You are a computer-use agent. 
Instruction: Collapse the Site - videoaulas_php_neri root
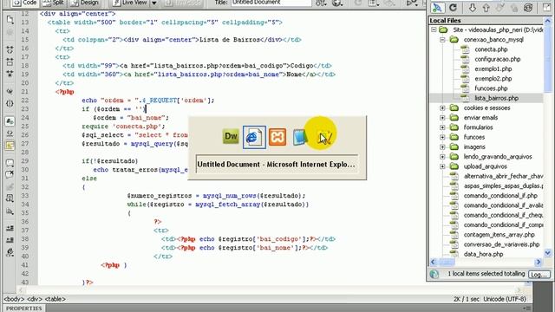pyautogui.click(x=434, y=29)
